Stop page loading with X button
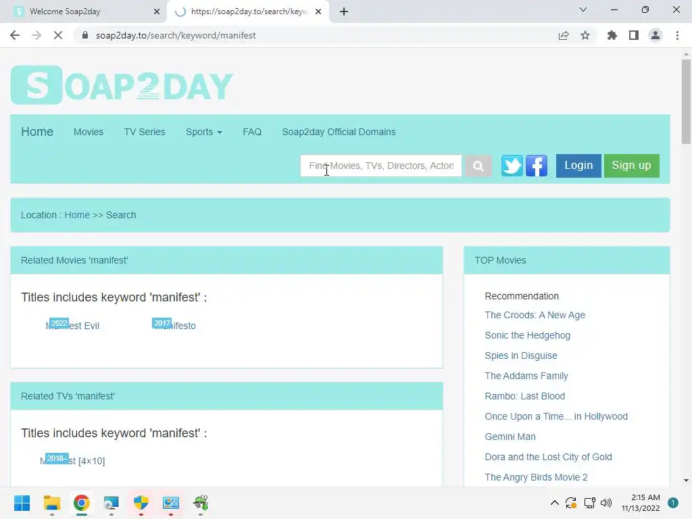Viewport: 692px width, 519px height. [58, 35]
